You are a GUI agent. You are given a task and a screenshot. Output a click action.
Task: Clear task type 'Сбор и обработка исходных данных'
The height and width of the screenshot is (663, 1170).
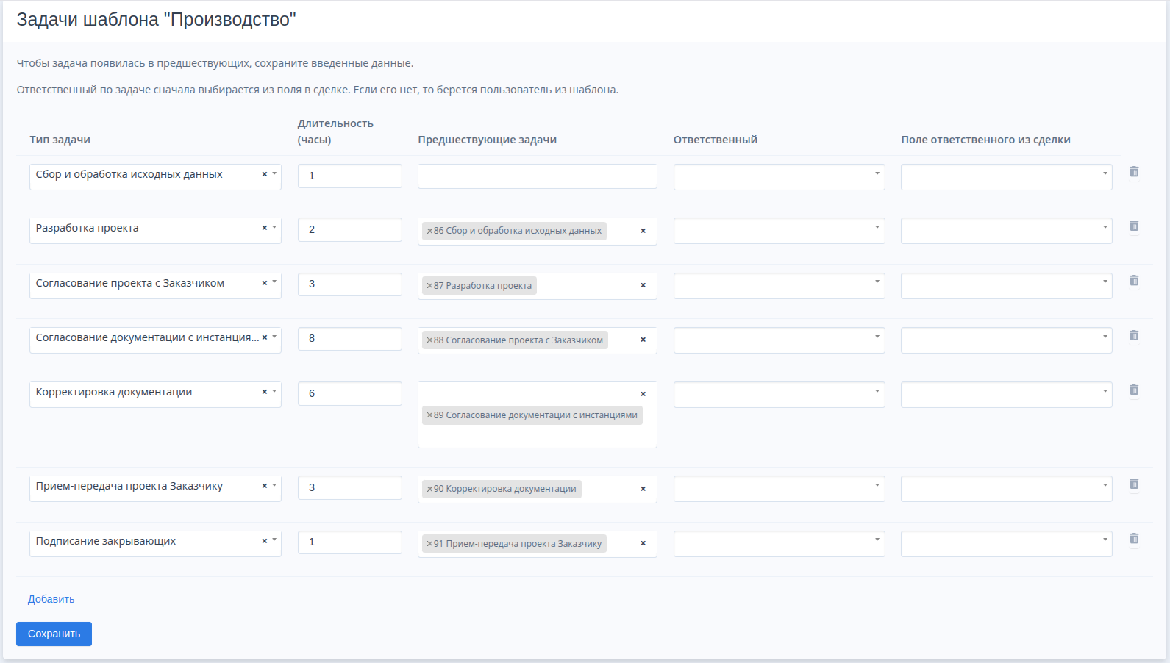(x=265, y=174)
